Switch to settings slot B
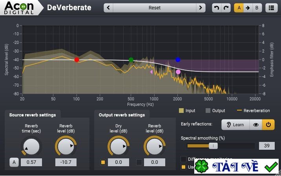The width and height of the screenshot is (281, 176). (257, 8)
